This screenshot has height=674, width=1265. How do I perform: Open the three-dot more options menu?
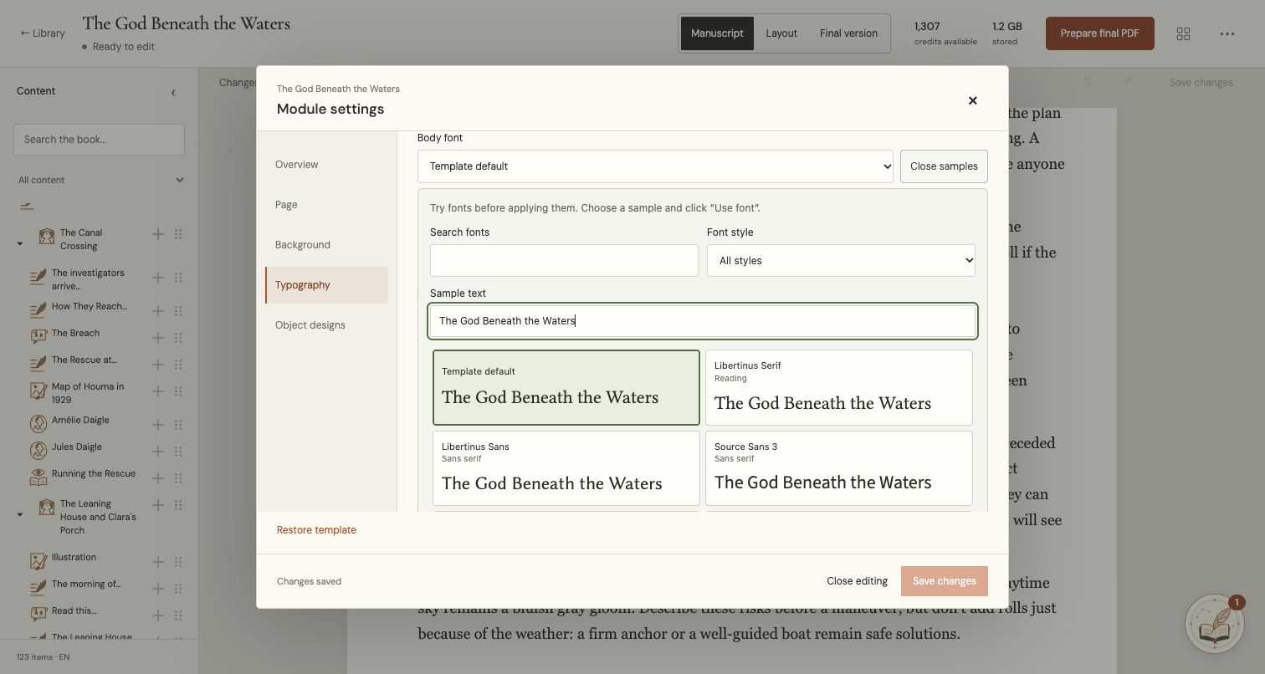pos(1227,33)
